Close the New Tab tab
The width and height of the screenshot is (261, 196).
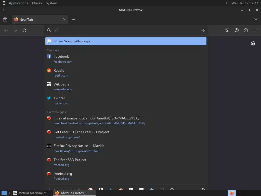click(64, 19)
